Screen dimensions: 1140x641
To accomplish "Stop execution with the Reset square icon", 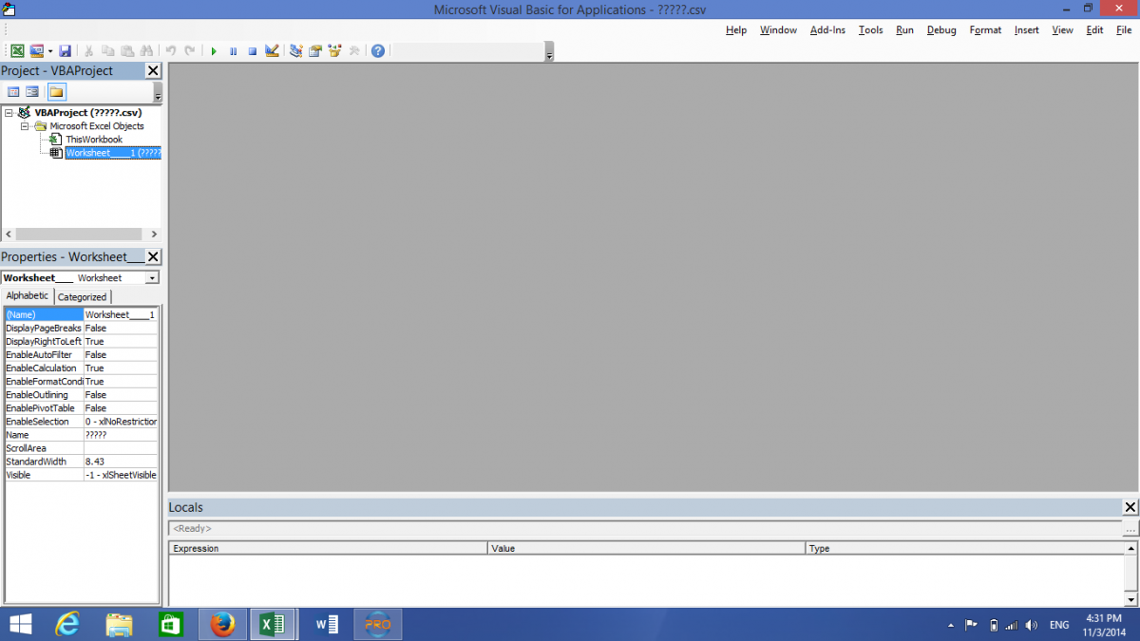I will pos(252,50).
